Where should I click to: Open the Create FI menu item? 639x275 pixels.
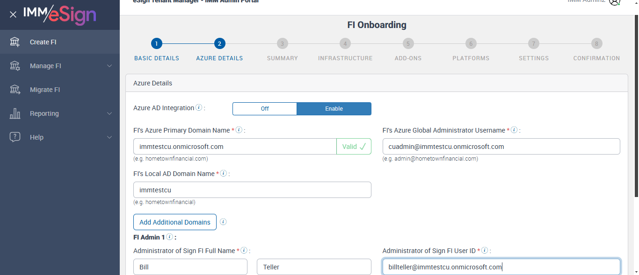(x=60, y=42)
